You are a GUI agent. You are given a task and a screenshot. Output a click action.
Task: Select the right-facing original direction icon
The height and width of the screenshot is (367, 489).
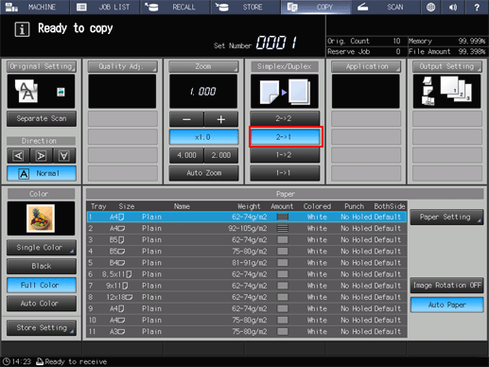click(42, 155)
